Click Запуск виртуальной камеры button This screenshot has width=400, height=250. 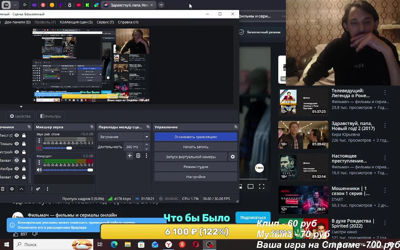pos(191,157)
